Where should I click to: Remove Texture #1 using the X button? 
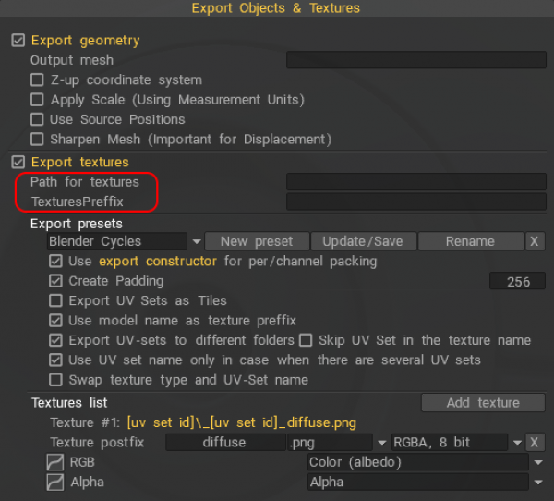pyautogui.click(x=535, y=442)
